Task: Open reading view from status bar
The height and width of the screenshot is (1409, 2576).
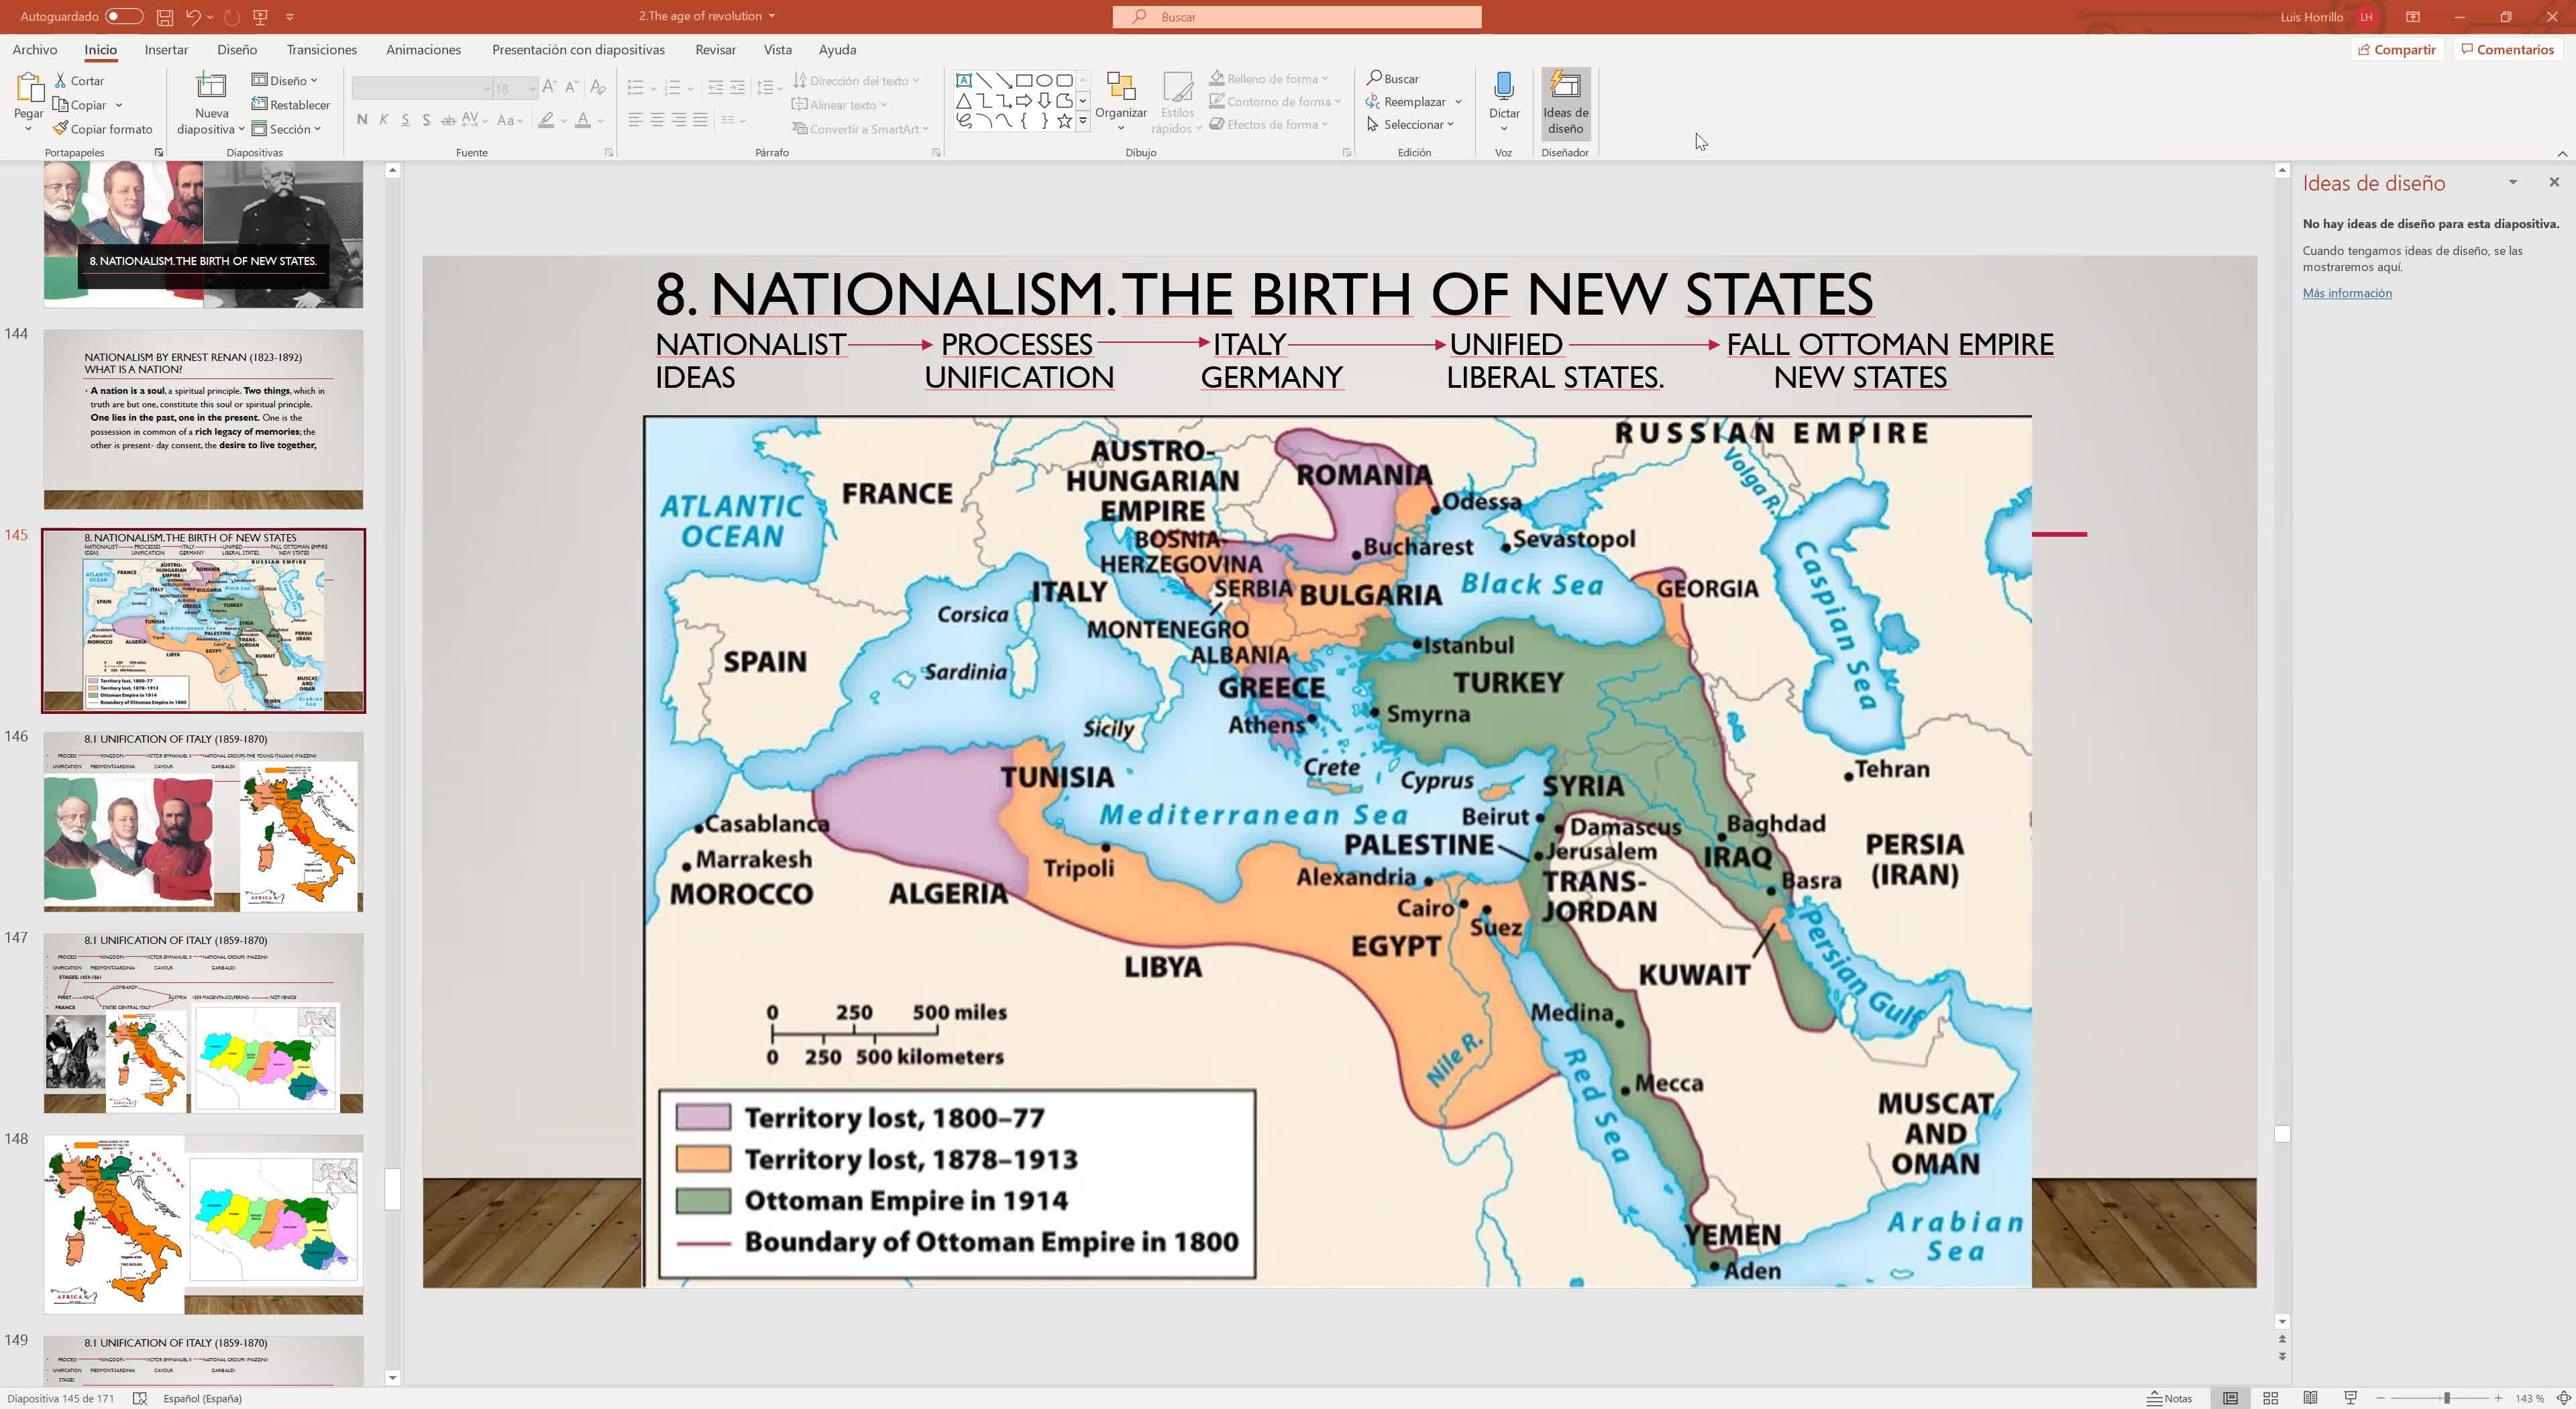Action: click(2310, 1398)
